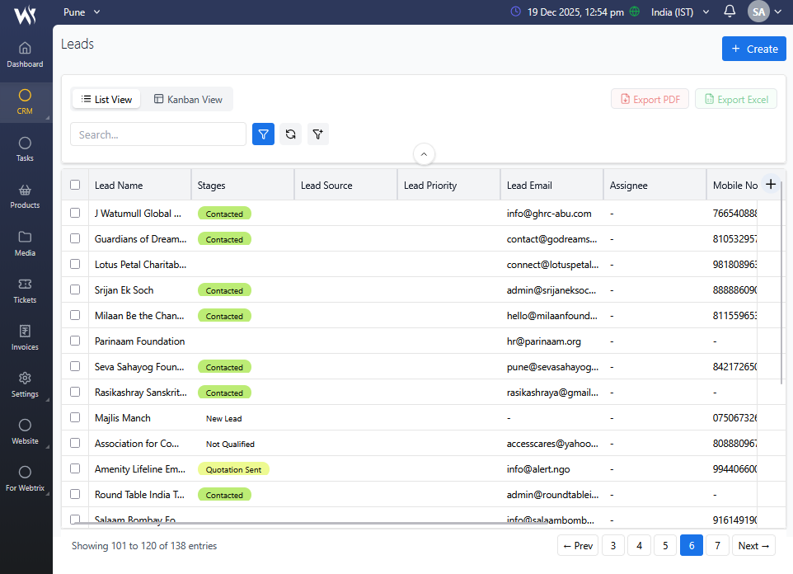Open Invoices from the sidebar

coord(25,337)
